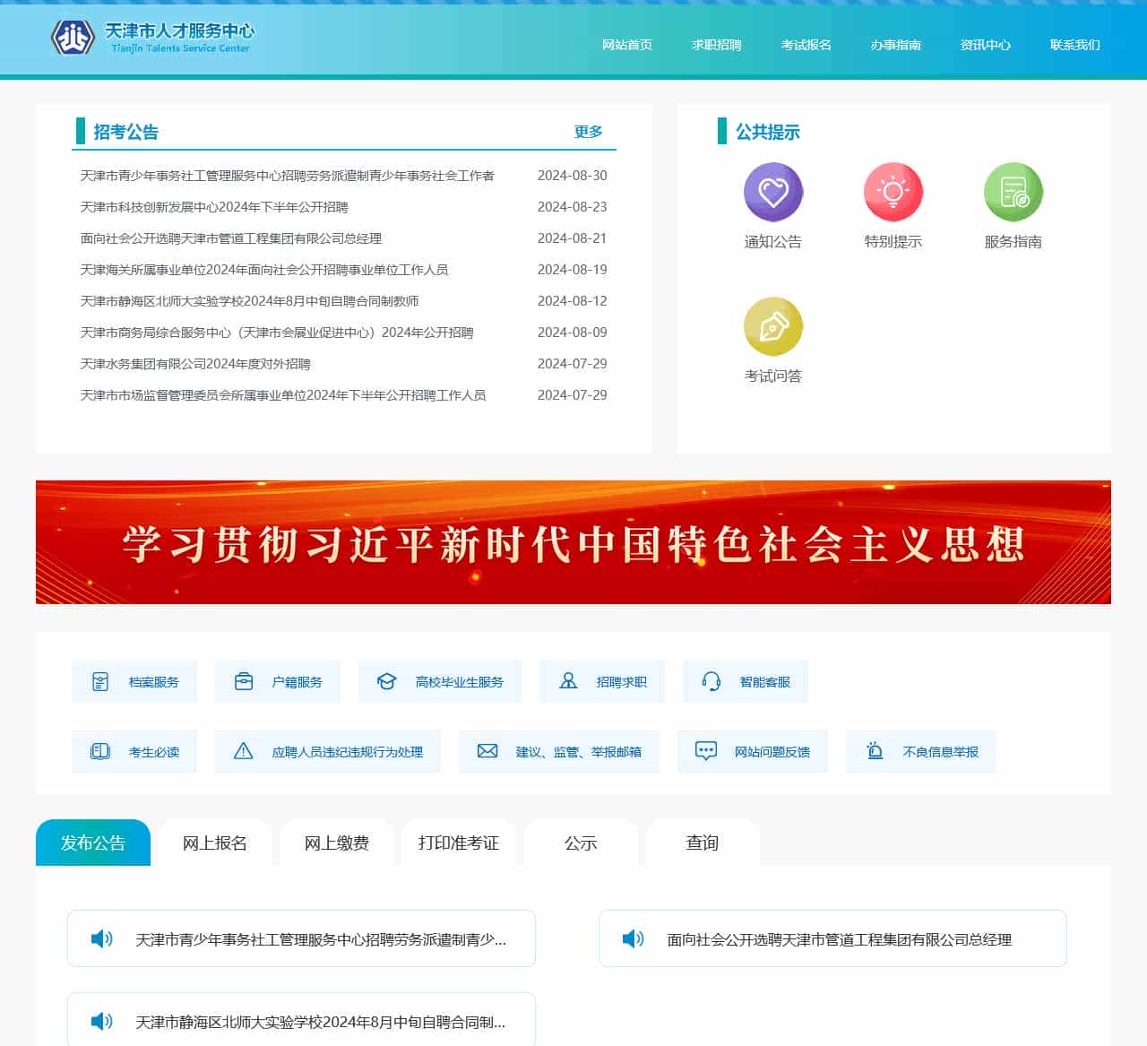Viewport: 1147px width, 1046px height.
Task: Open 天津市静海区北师大实验学校 list announcement
Action: click(x=249, y=301)
